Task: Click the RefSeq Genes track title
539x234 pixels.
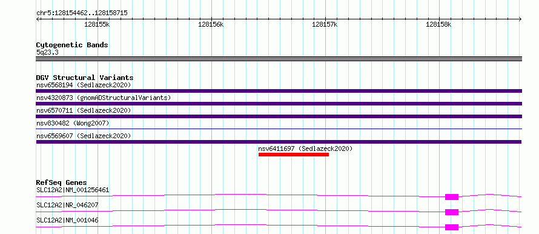Action: click(x=62, y=182)
